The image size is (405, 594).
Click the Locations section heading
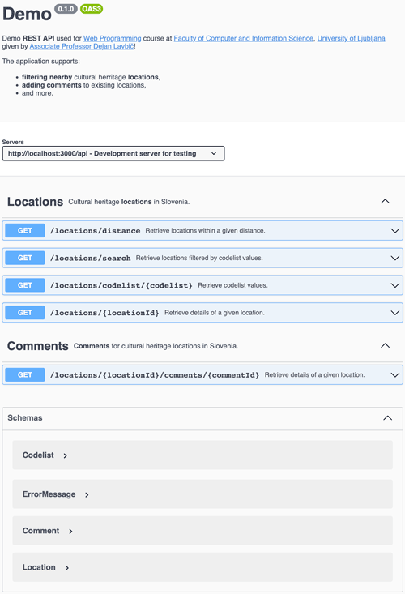[x=35, y=202]
